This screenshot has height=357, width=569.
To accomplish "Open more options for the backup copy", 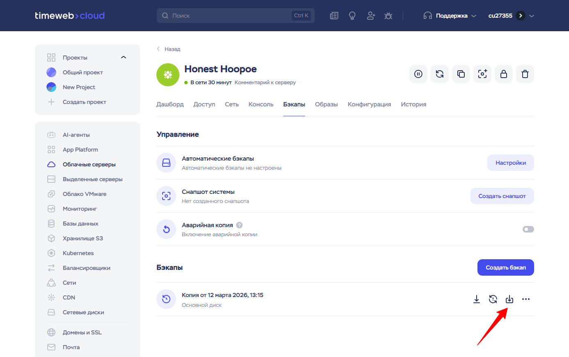I will click(525, 299).
